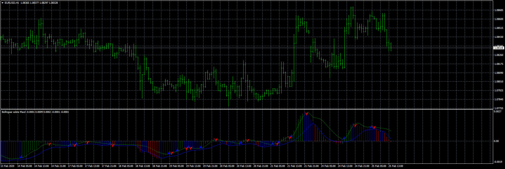Screen dimensions: 505x169
Task: Click the 20 Feb 05:00 time label
Action: pyautogui.click(x=227, y=166)
